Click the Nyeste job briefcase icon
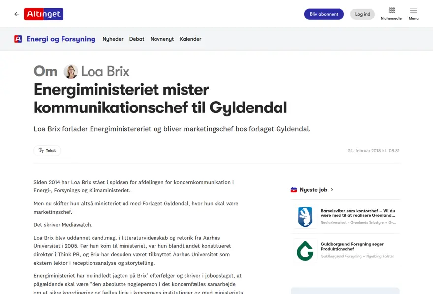The image size is (433, 294). coord(294,189)
